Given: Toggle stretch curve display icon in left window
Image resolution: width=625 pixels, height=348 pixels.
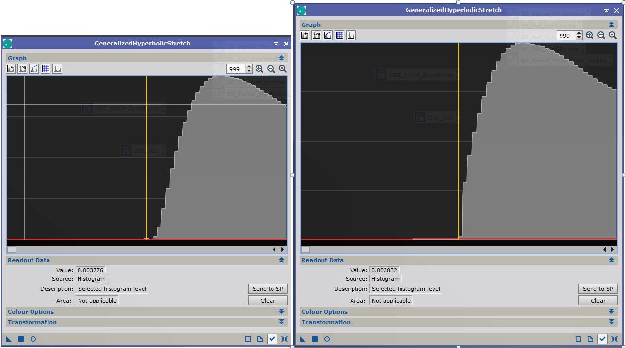Looking at the screenshot, I should pos(34,69).
